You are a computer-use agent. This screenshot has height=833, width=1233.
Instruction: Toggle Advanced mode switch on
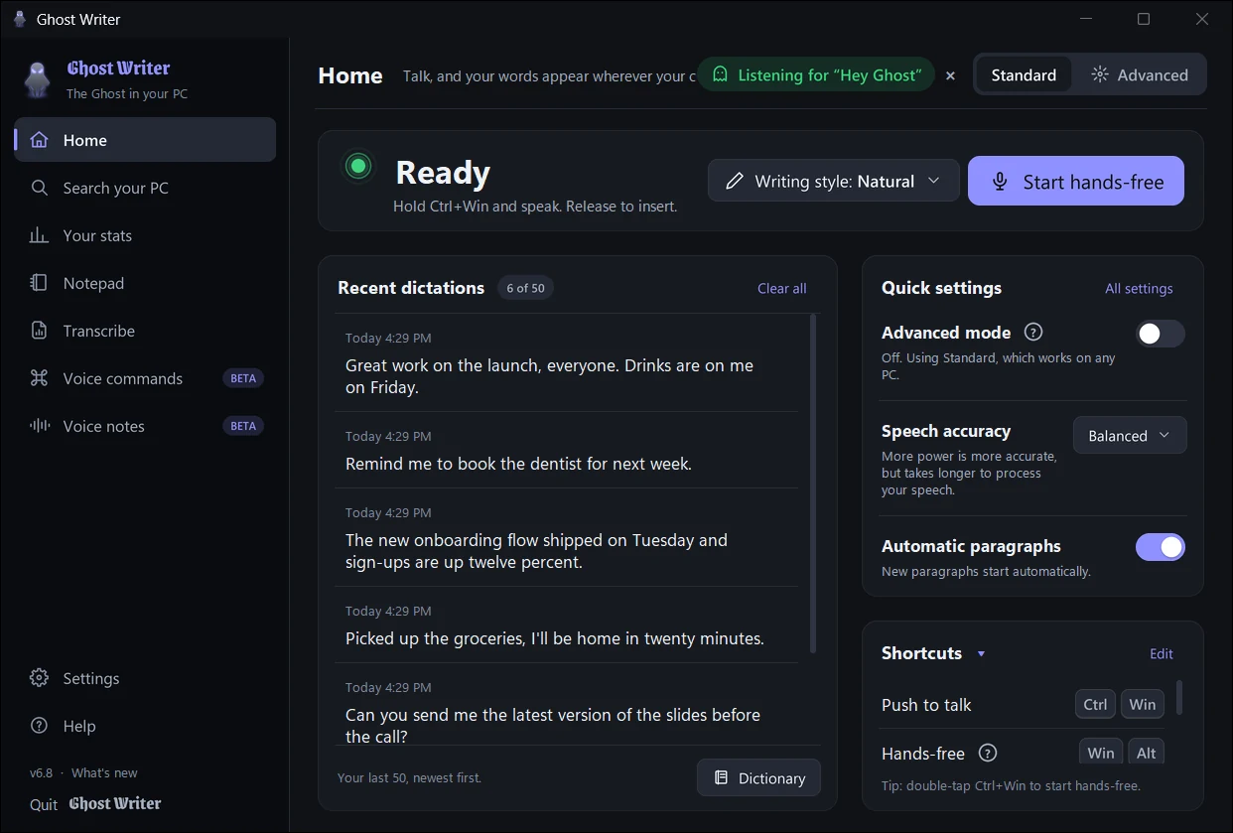pos(1160,334)
